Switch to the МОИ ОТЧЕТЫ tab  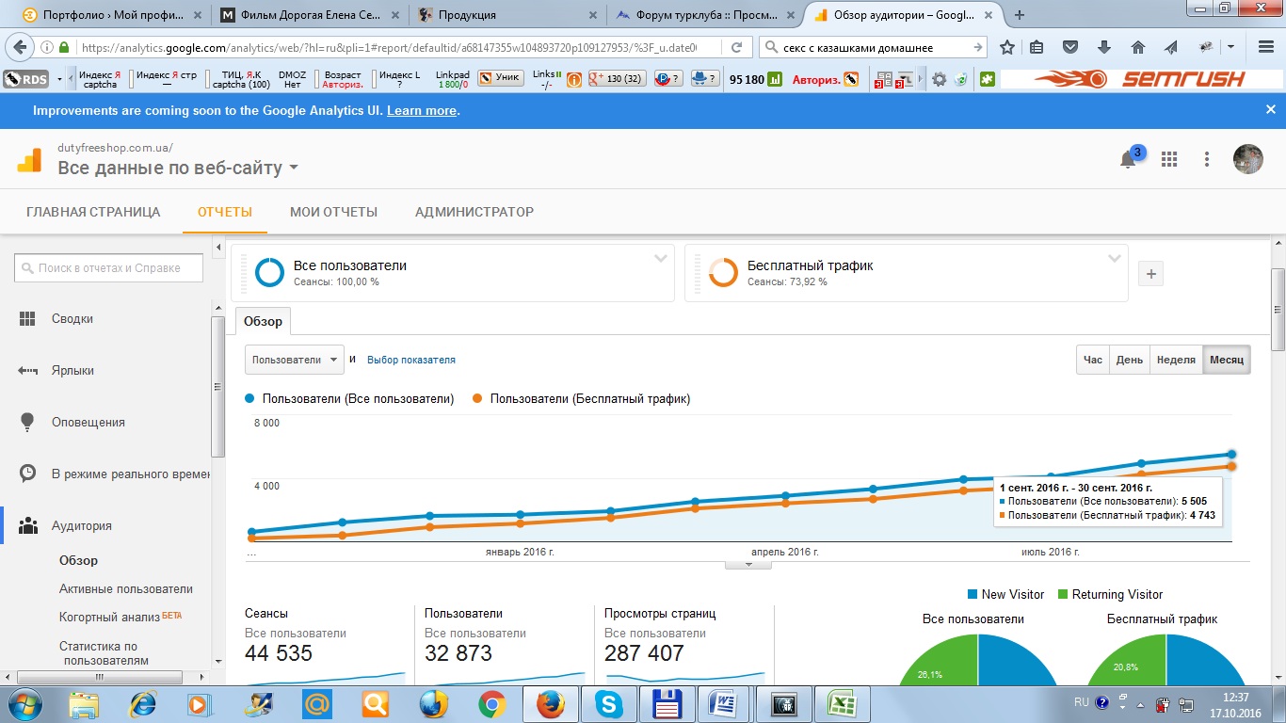[x=333, y=212]
